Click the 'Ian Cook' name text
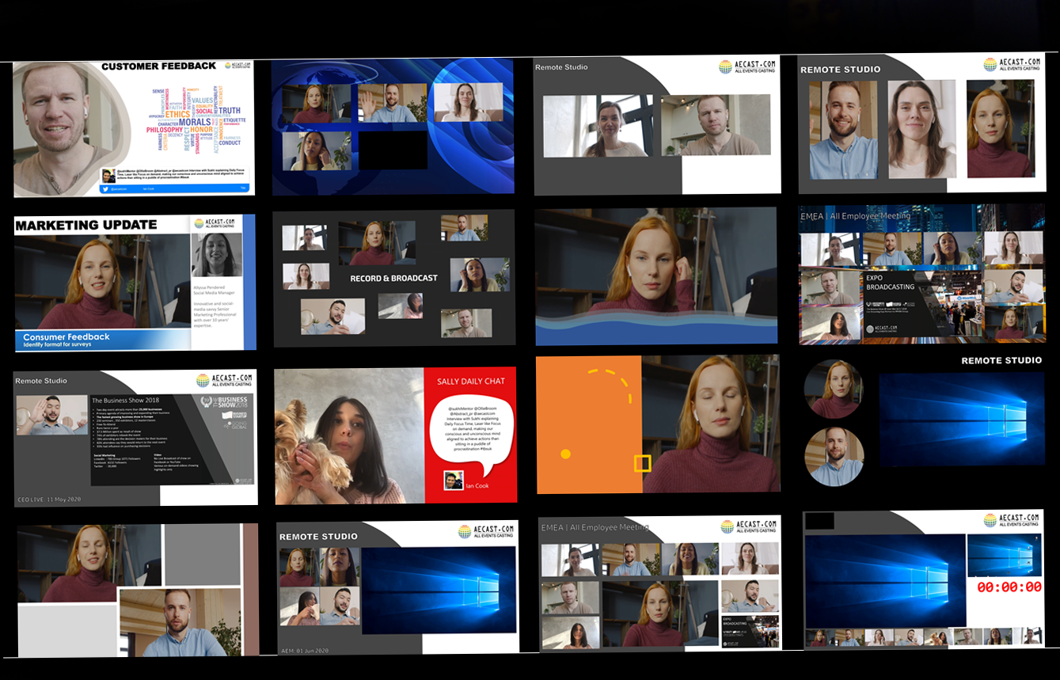 point(477,485)
